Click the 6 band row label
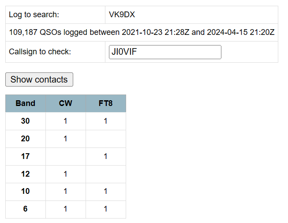The width and height of the screenshot is (288, 223). (x=25, y=209)
